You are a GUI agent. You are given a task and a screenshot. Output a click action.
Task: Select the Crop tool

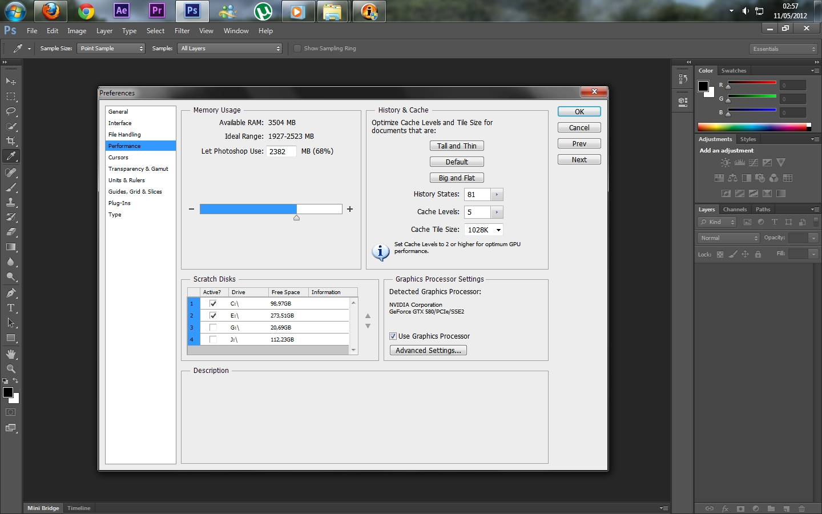[x=11, y=141]
